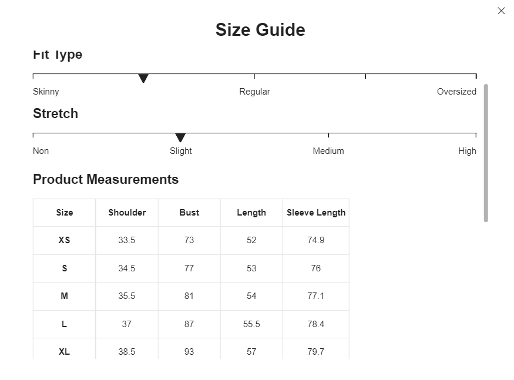Screen dimensions: 514x380
Task: Select the L size row label
Action: click(x=64, y=324)
